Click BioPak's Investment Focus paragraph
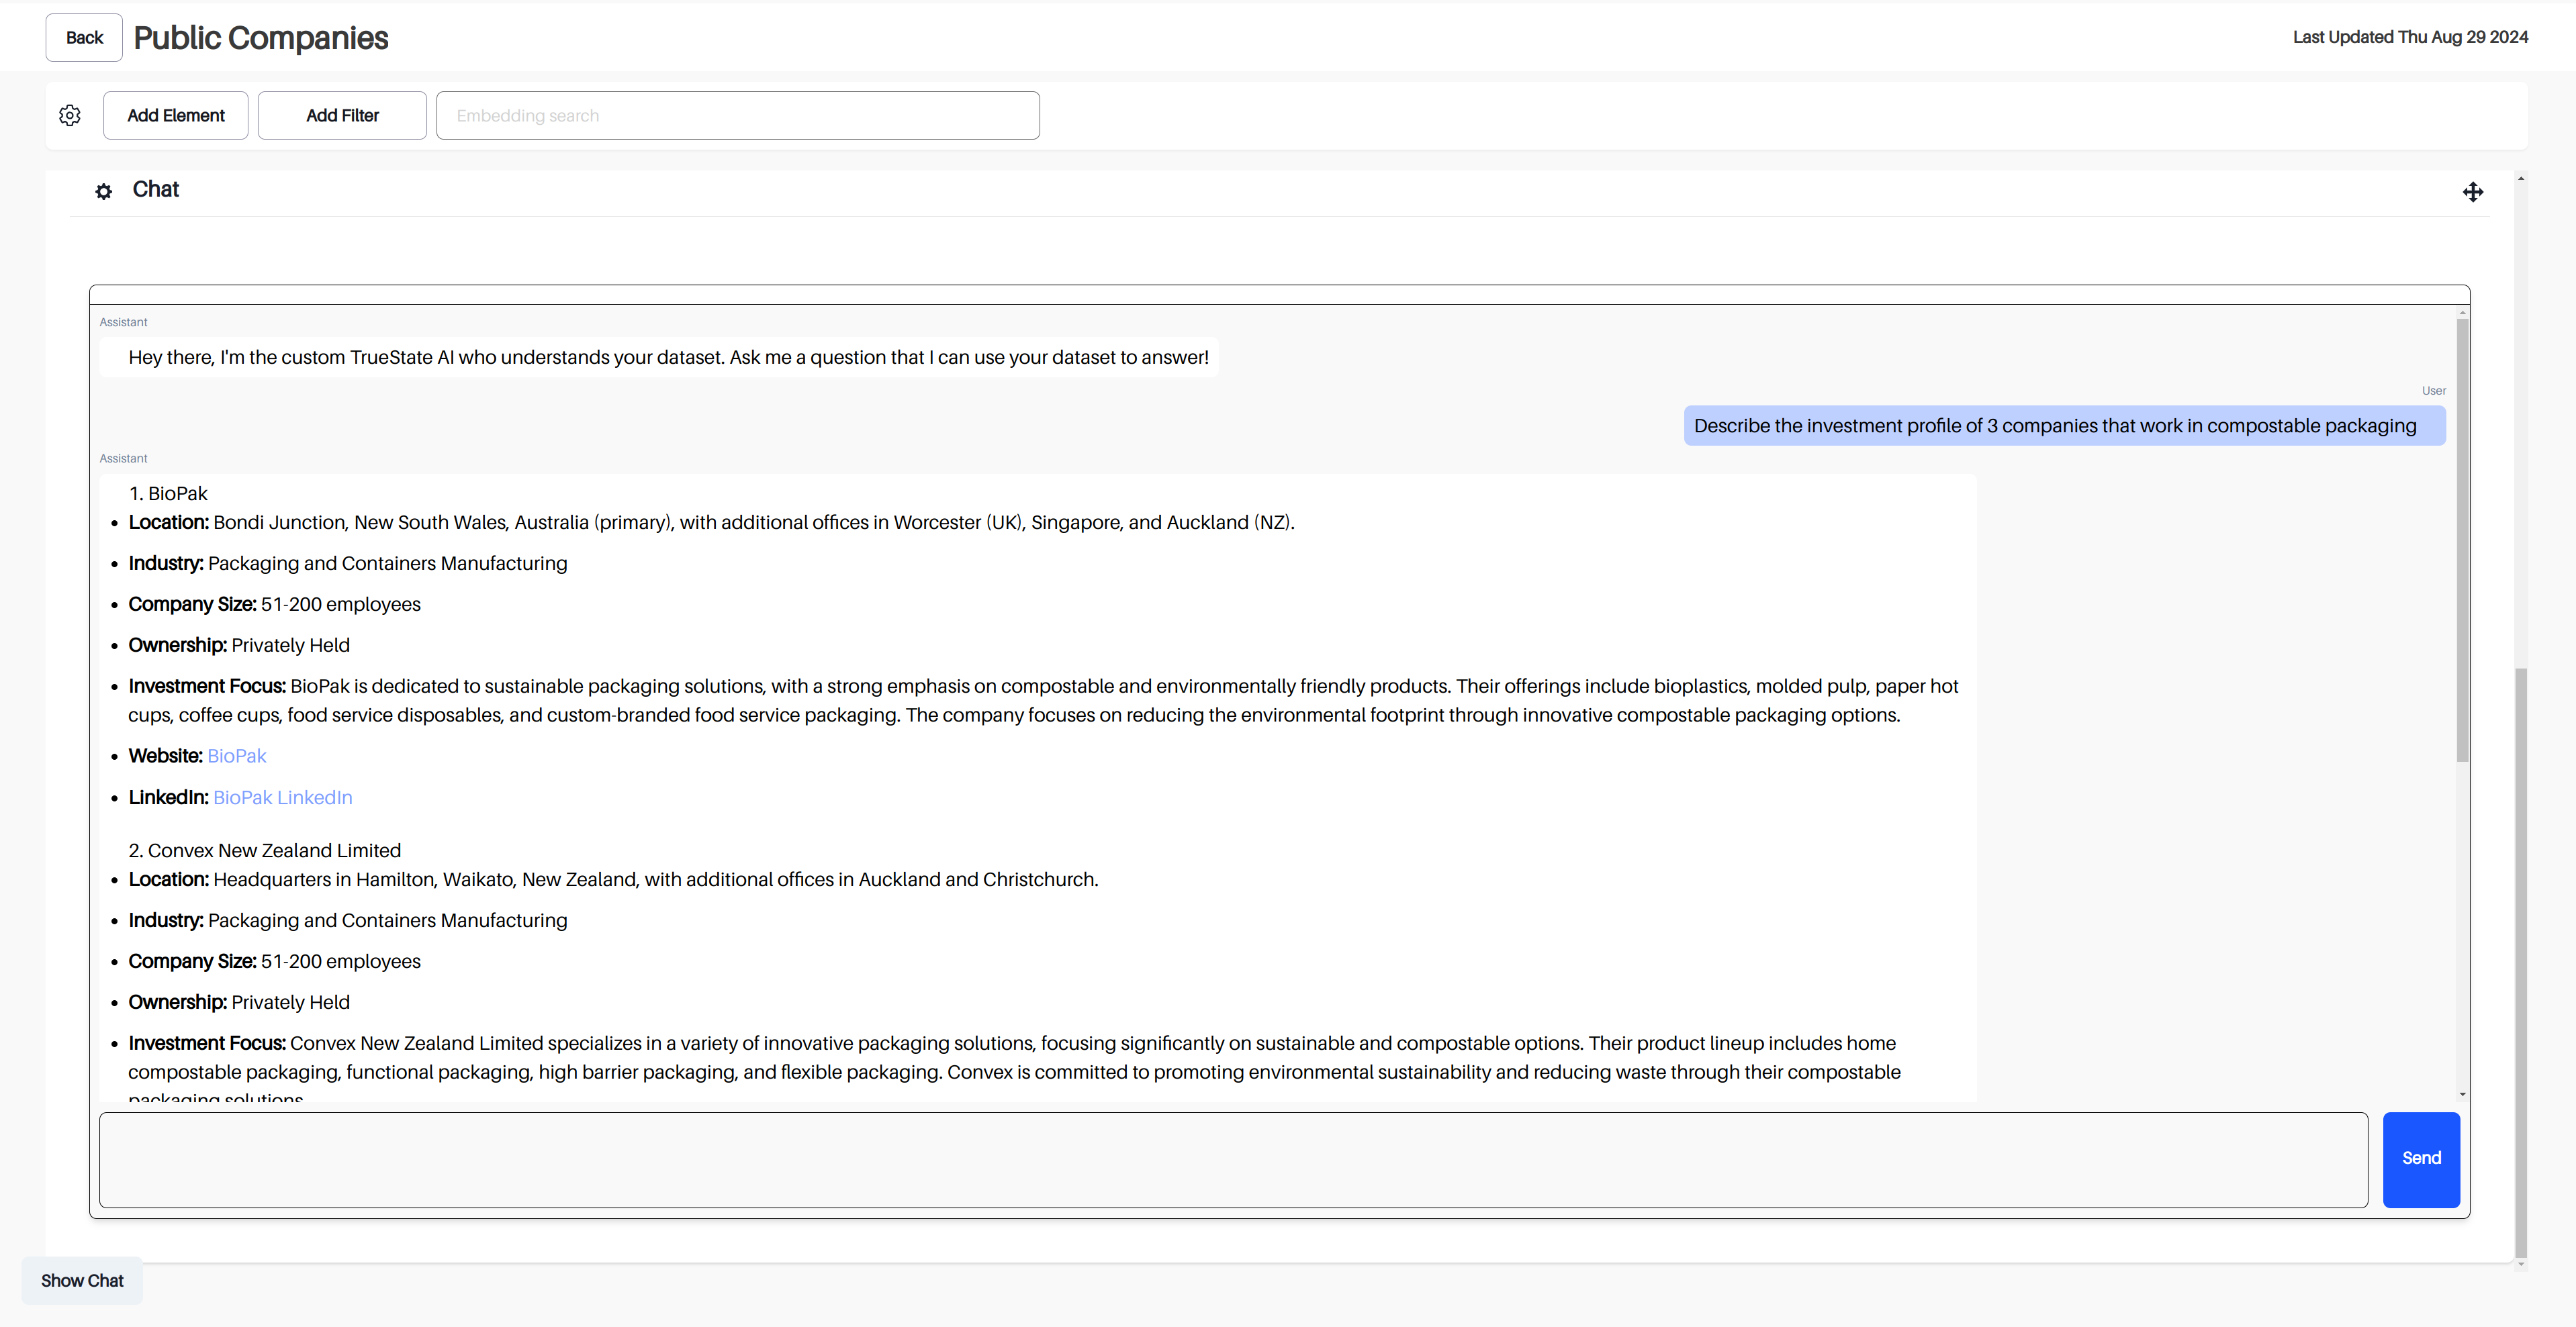2576x1327 pixels. [x=1043, y=701]
